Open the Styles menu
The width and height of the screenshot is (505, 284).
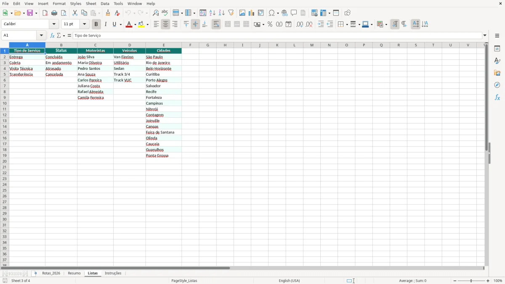(76, 3)
